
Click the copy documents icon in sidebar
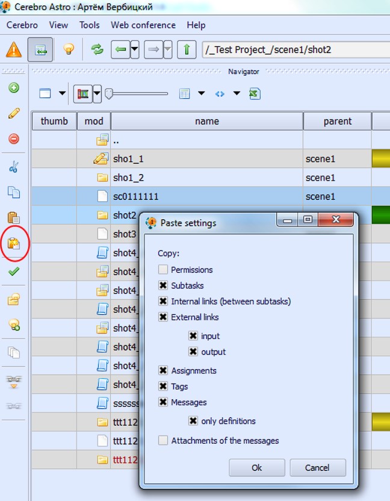(14, 192)
